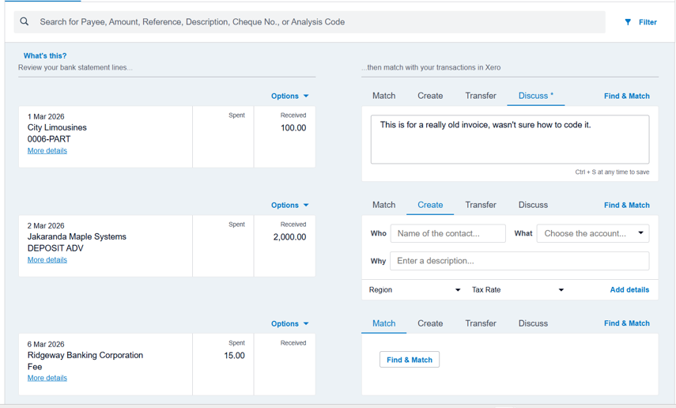The image size is (676, 408).
Task: Open More details for Ridgeway Banking fee
Action: click(x=47, y=378)
